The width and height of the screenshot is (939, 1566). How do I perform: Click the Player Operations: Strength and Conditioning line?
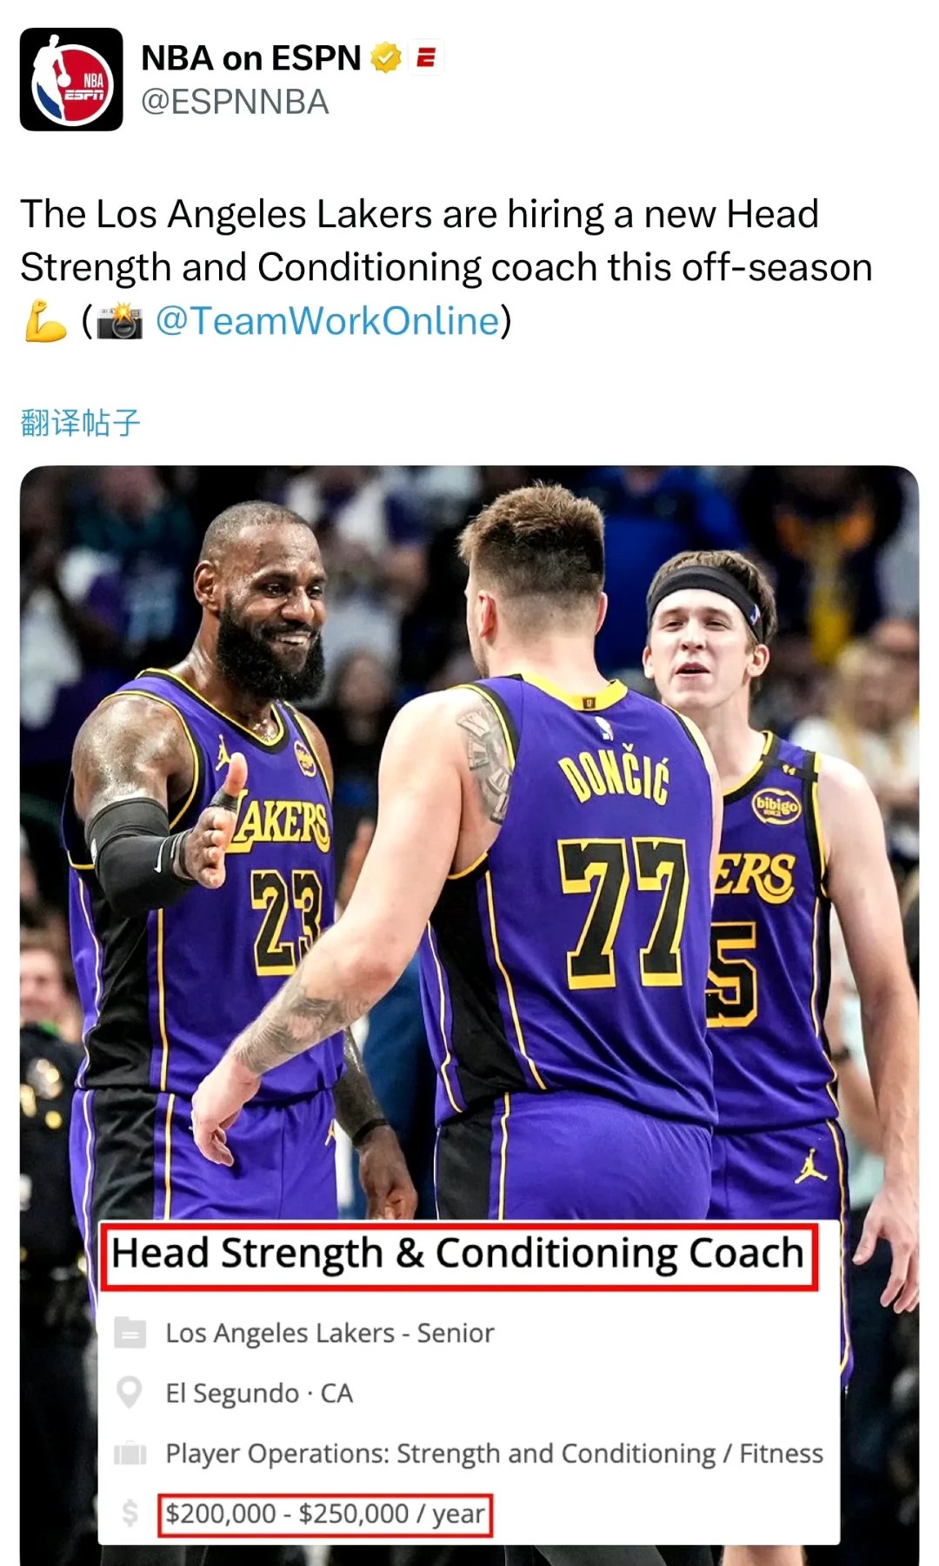[x=494, y=1454]
